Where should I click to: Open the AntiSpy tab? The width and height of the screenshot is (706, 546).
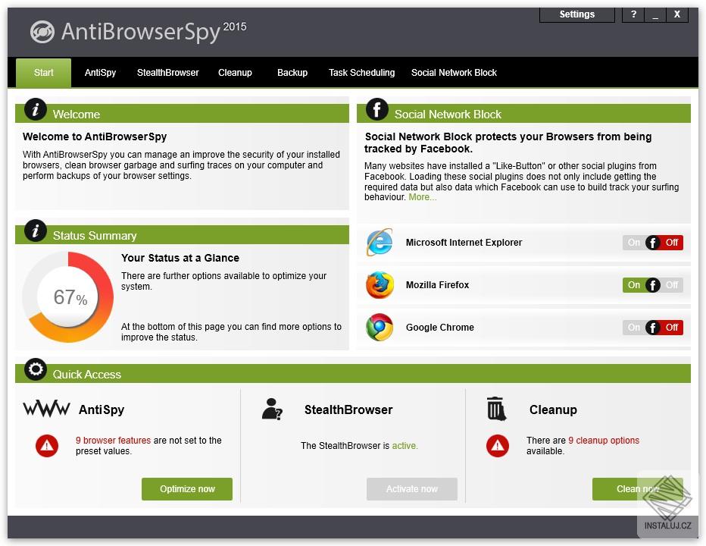coord(101,73)
